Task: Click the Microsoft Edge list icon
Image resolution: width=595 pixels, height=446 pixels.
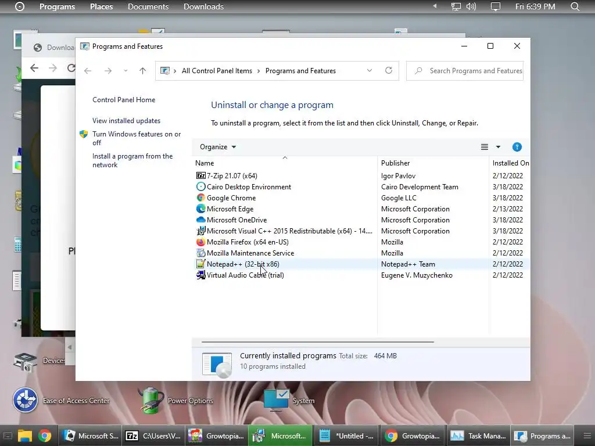Action: 200,208
